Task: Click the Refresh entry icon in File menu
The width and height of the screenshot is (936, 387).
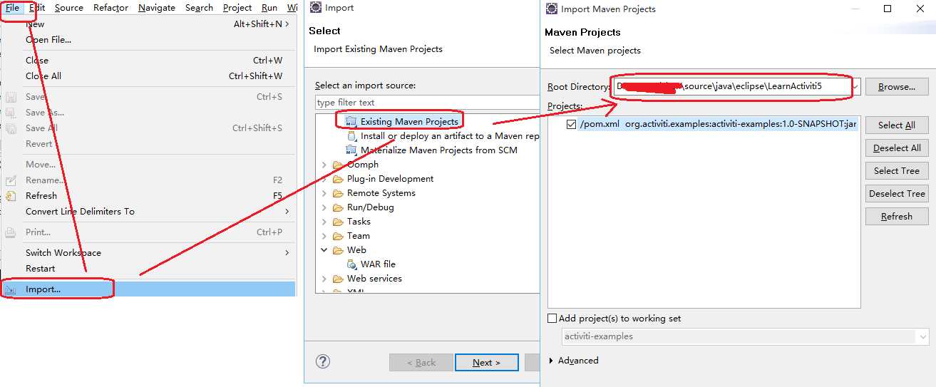Action: click(11, 195)
